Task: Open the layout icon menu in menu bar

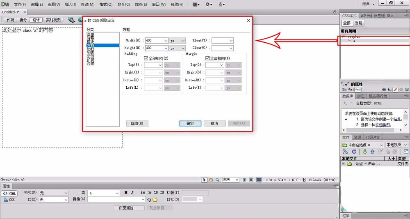Action: pyautogui.click(x=196, y=4)
